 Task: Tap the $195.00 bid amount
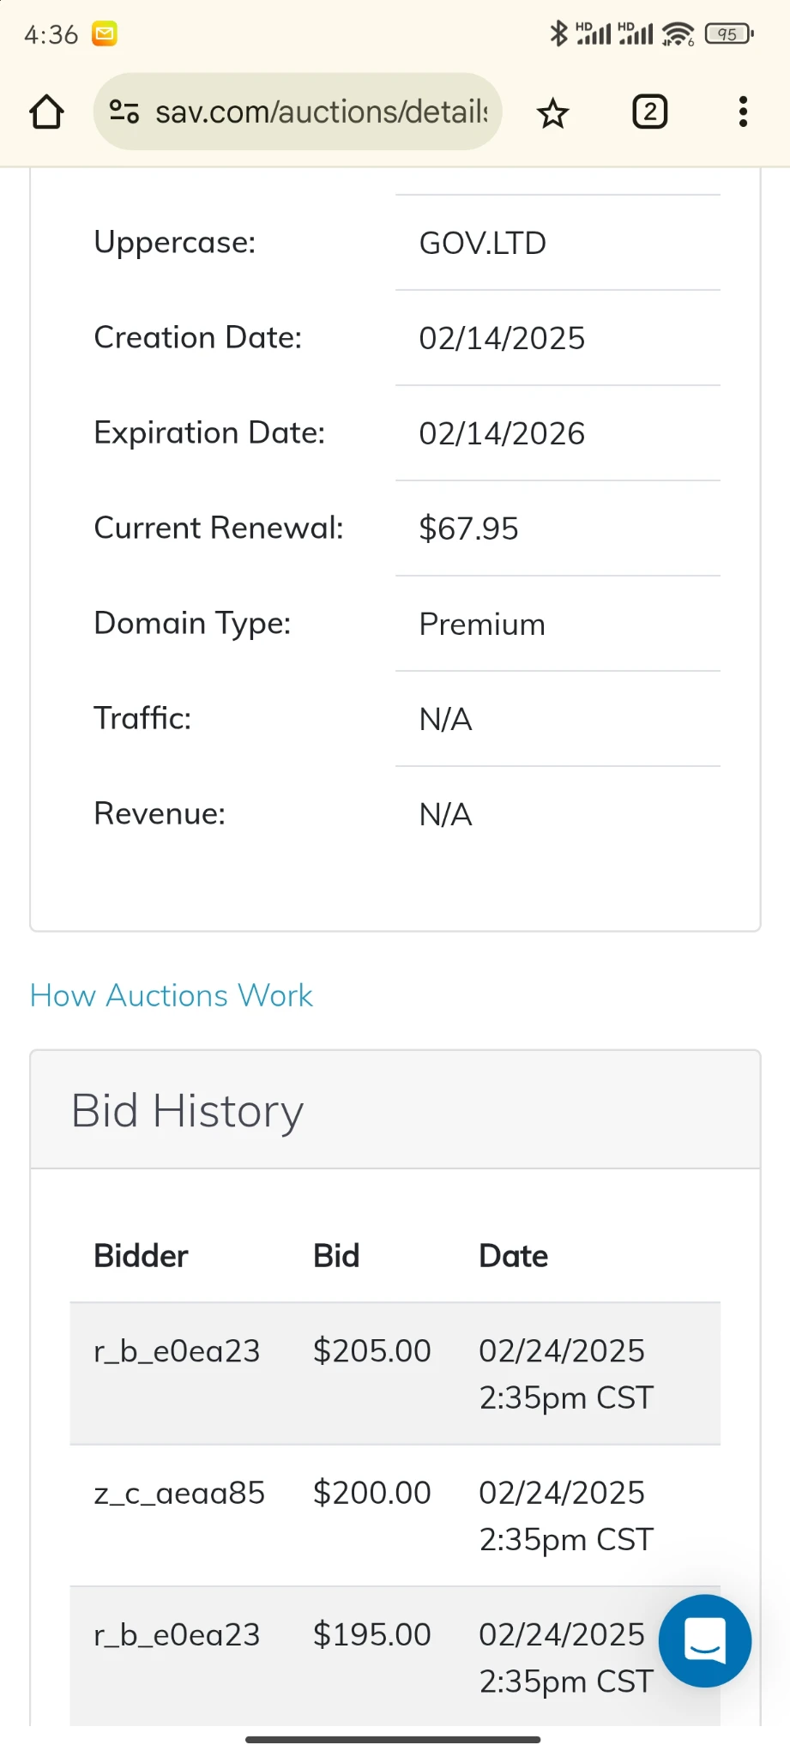[371, 1634]
